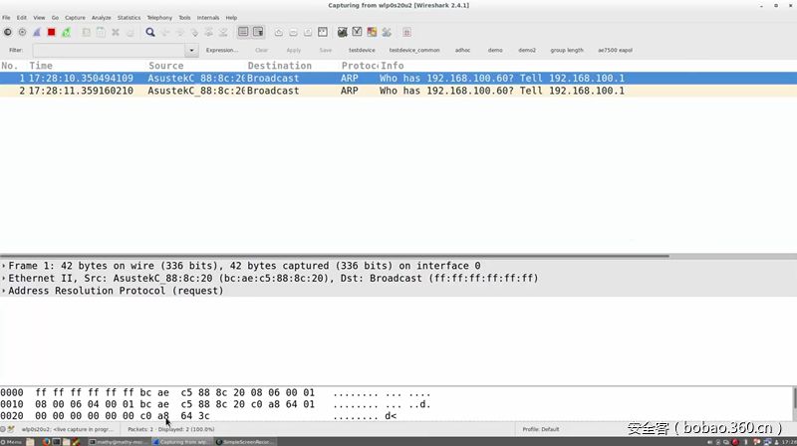Screen dimensions: 797x446
Task: Open capture options toolbar icon
Action: click(22, 32)
